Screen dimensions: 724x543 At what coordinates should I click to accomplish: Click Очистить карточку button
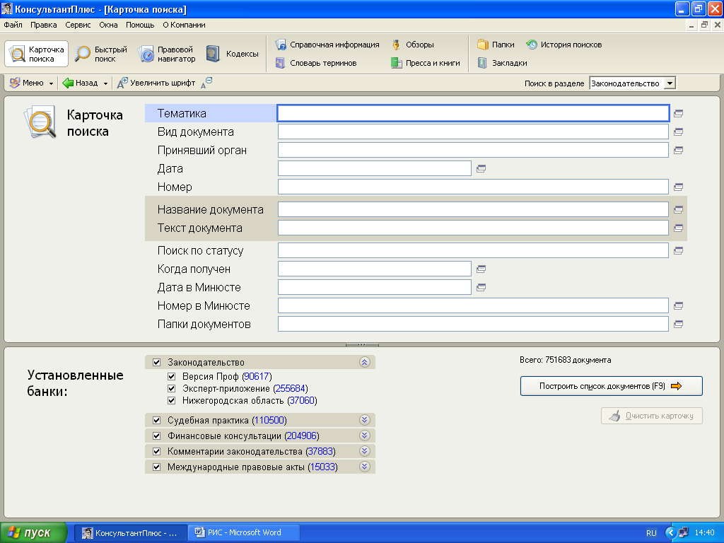tap(651, 416)
